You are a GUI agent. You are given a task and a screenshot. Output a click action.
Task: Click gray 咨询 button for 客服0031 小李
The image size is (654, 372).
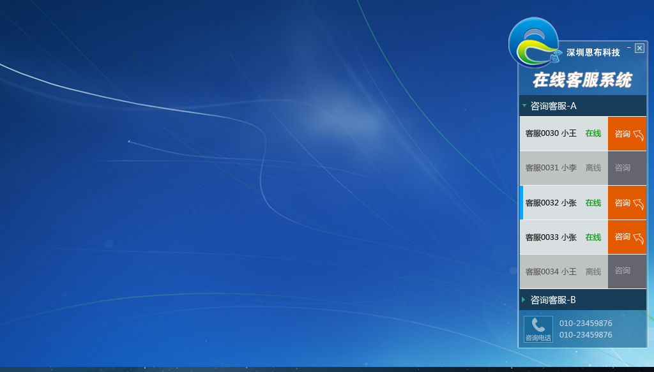coord(627,168)
